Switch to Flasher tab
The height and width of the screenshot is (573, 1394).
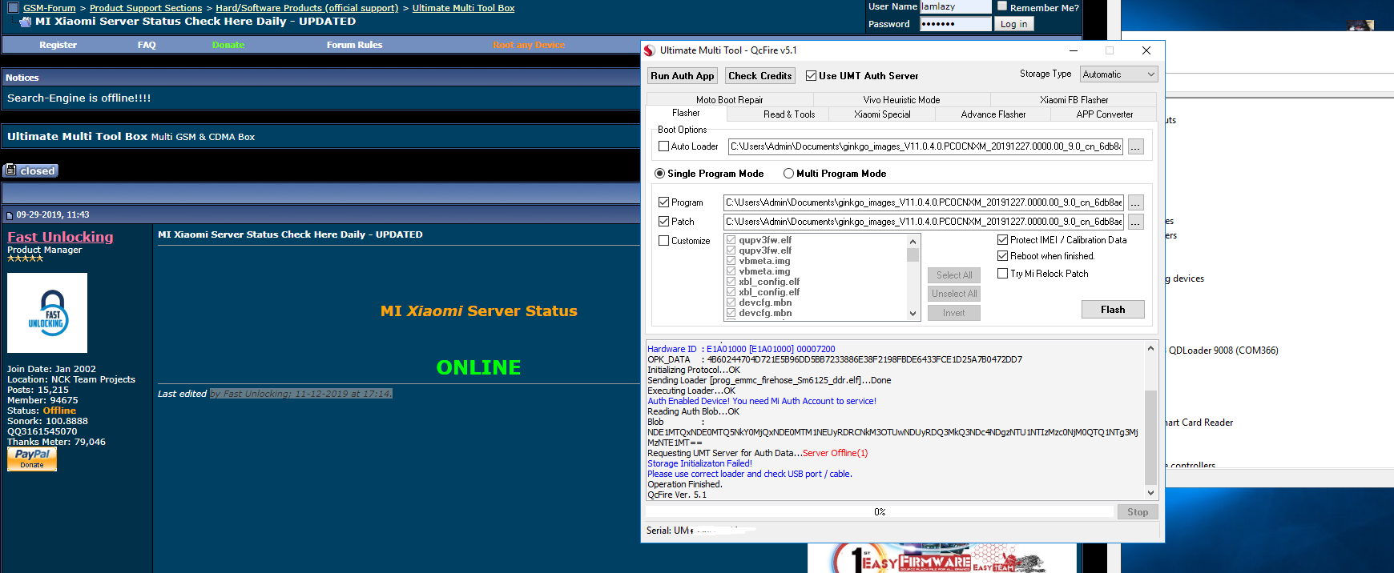coord(686,114)
